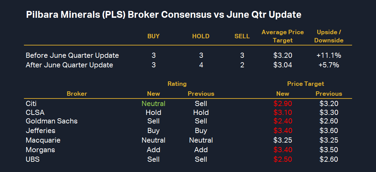Select the SELL column header
This screenshot has width=376, height=172.
coord(242,36)
